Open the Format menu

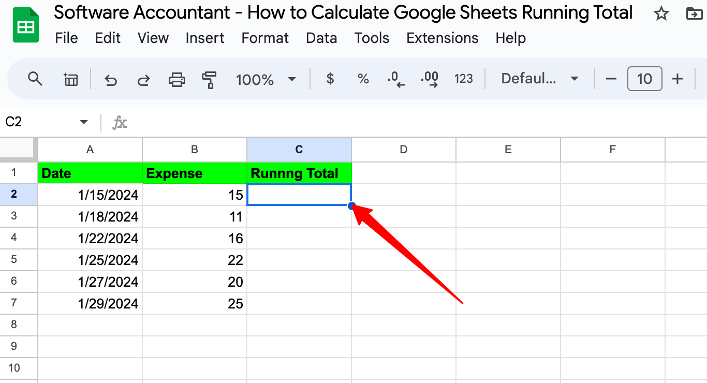[265, 38]
